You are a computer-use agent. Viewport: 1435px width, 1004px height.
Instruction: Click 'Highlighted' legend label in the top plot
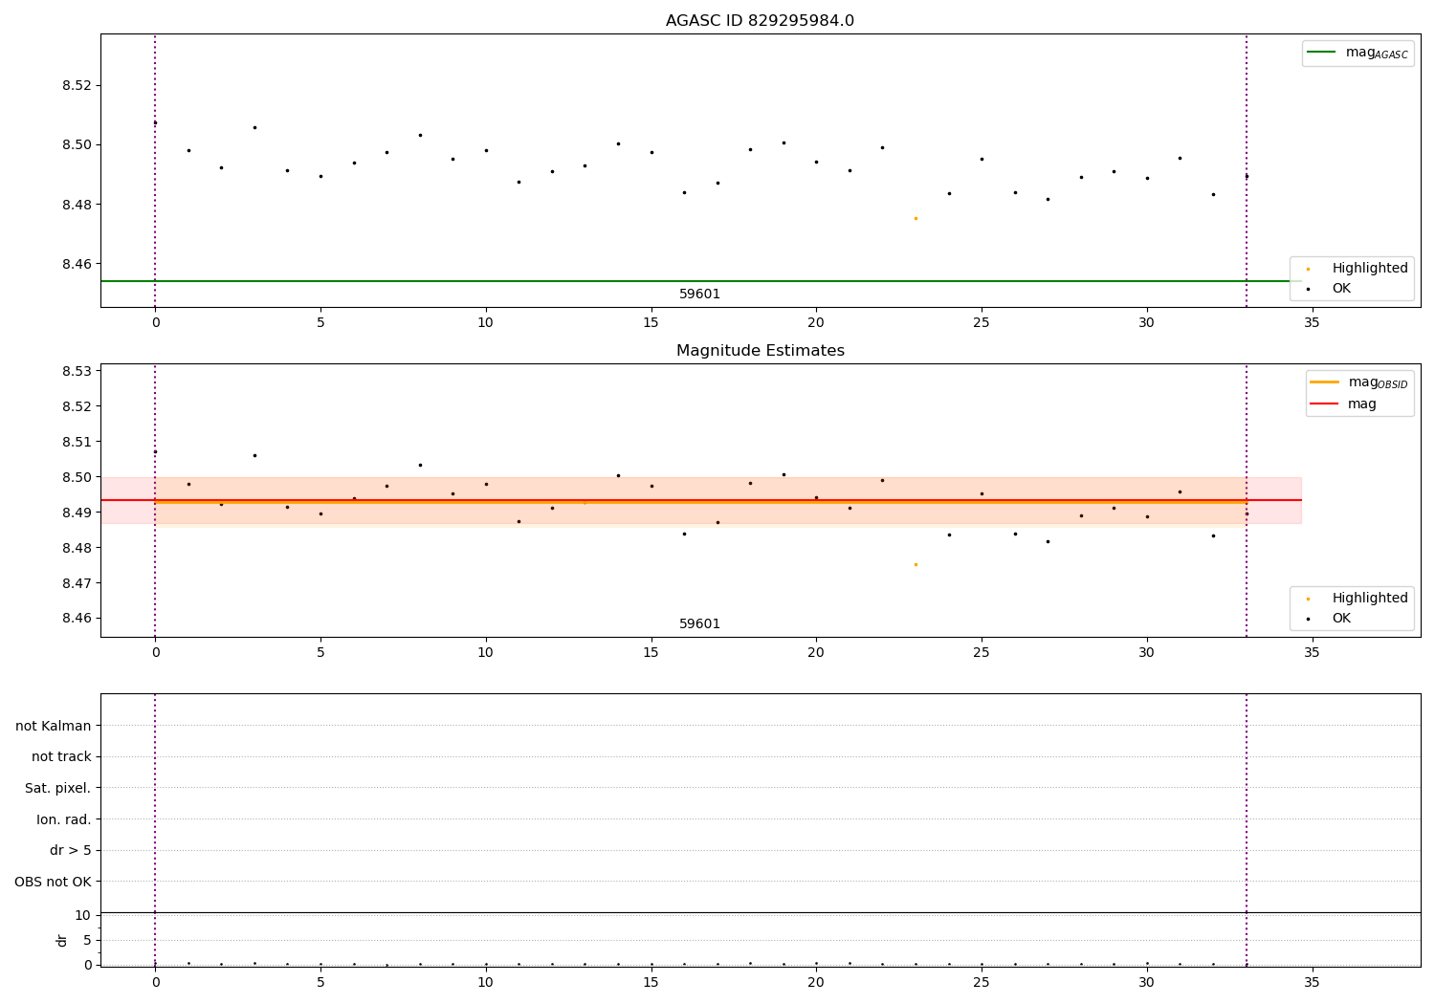[1370, 269]
